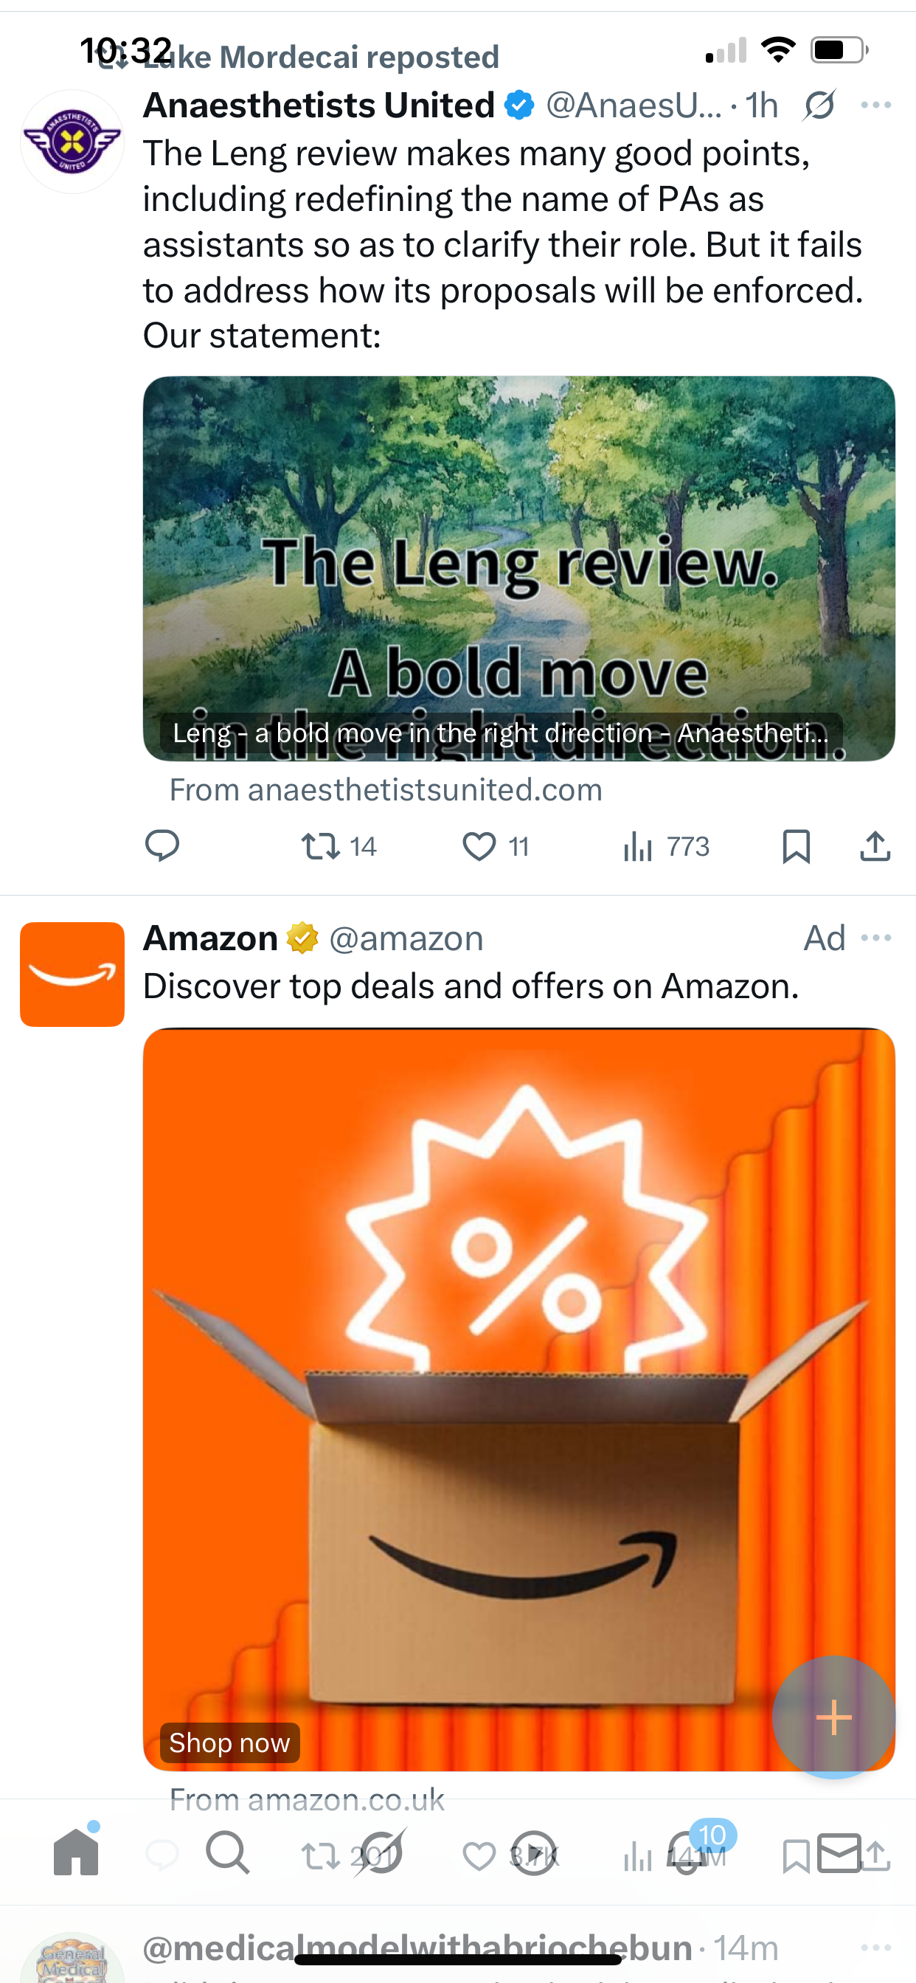Viewport: 916px width, 1983px height.
Task: Repost the Anaesthetists United post
Action: coord(339,846)
